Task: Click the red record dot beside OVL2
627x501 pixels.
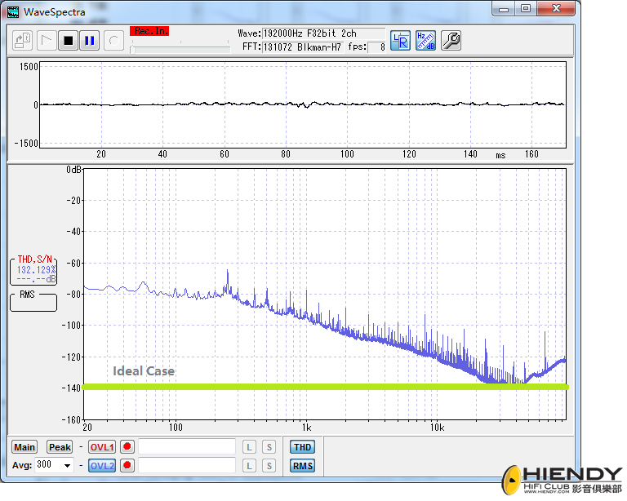Action: coord(127,466)
